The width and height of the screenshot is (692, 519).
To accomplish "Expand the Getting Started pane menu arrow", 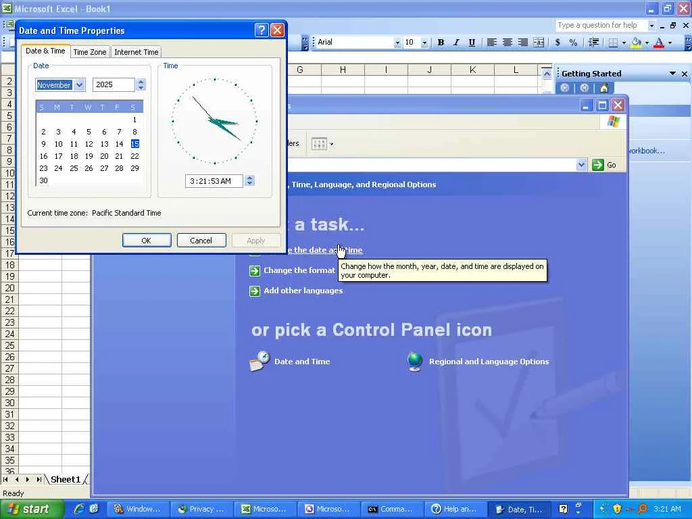I will click(x=672, y=73).
